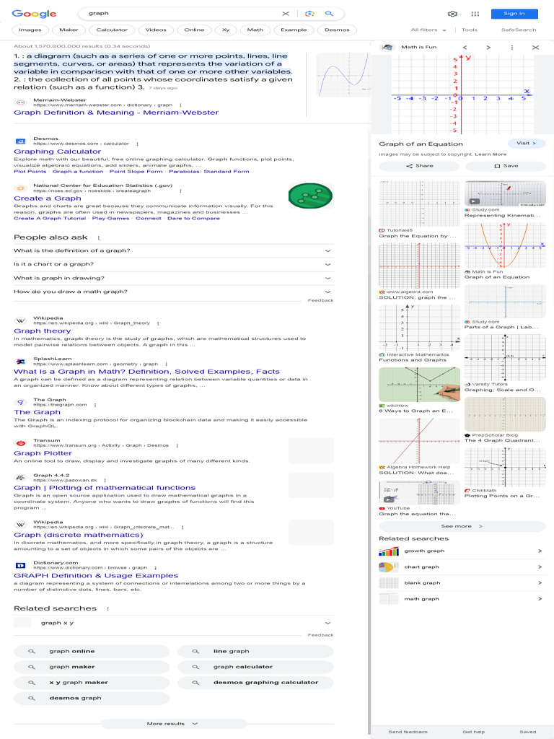Viewport: 554px width, 739px height.
Task: Open the Tools menu
Action: (x=469, y=30)
